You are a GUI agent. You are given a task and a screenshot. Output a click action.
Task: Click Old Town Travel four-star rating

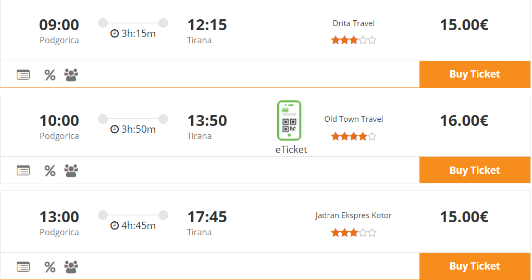click(x=353, y=136)
